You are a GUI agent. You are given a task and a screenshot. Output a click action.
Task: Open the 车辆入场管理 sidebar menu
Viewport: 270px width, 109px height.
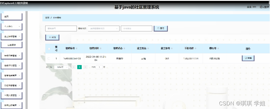[x=12, y=95]
